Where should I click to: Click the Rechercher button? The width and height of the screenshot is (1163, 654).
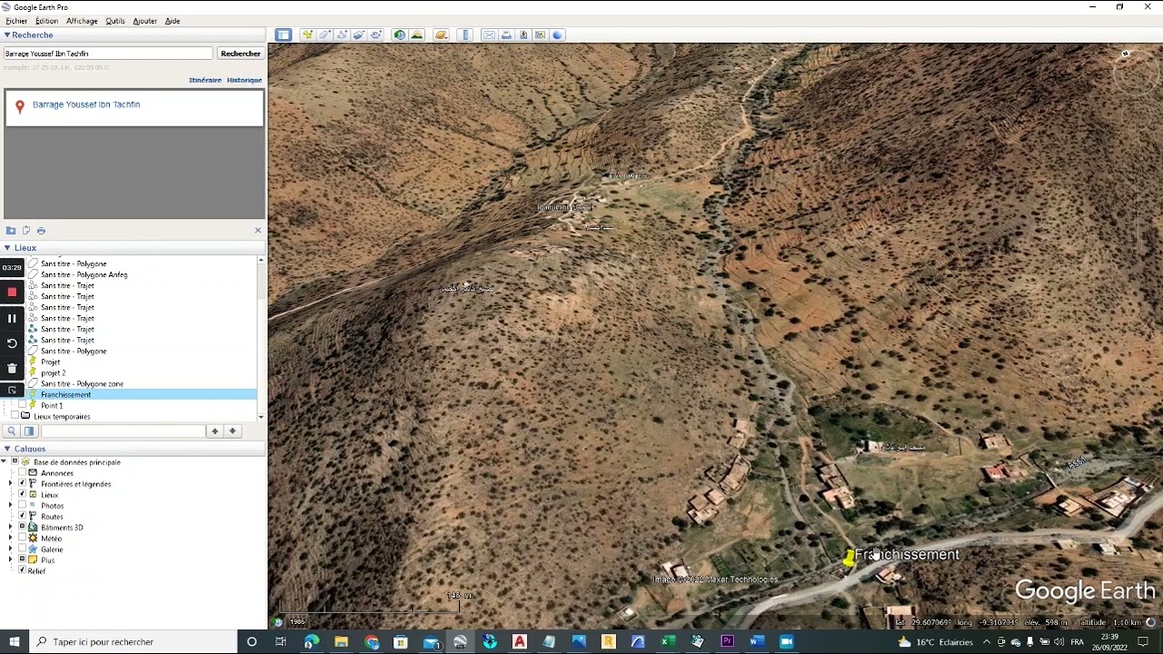click(x=241, y=54)
